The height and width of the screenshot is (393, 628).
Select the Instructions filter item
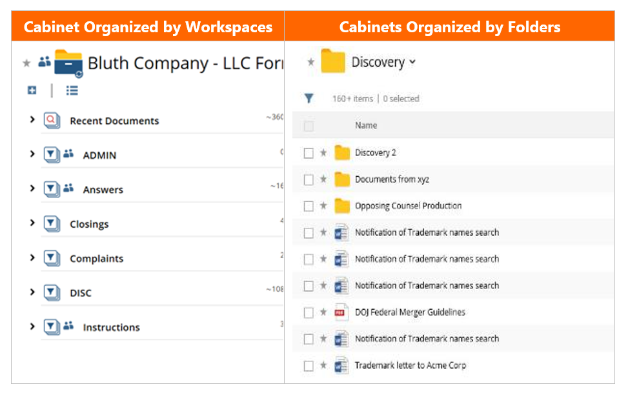112,328
